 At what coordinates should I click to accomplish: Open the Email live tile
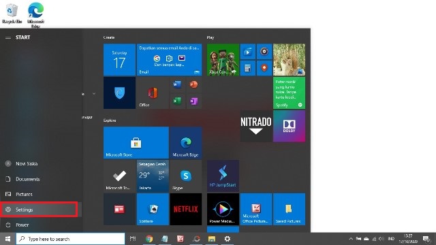(170, 60)
